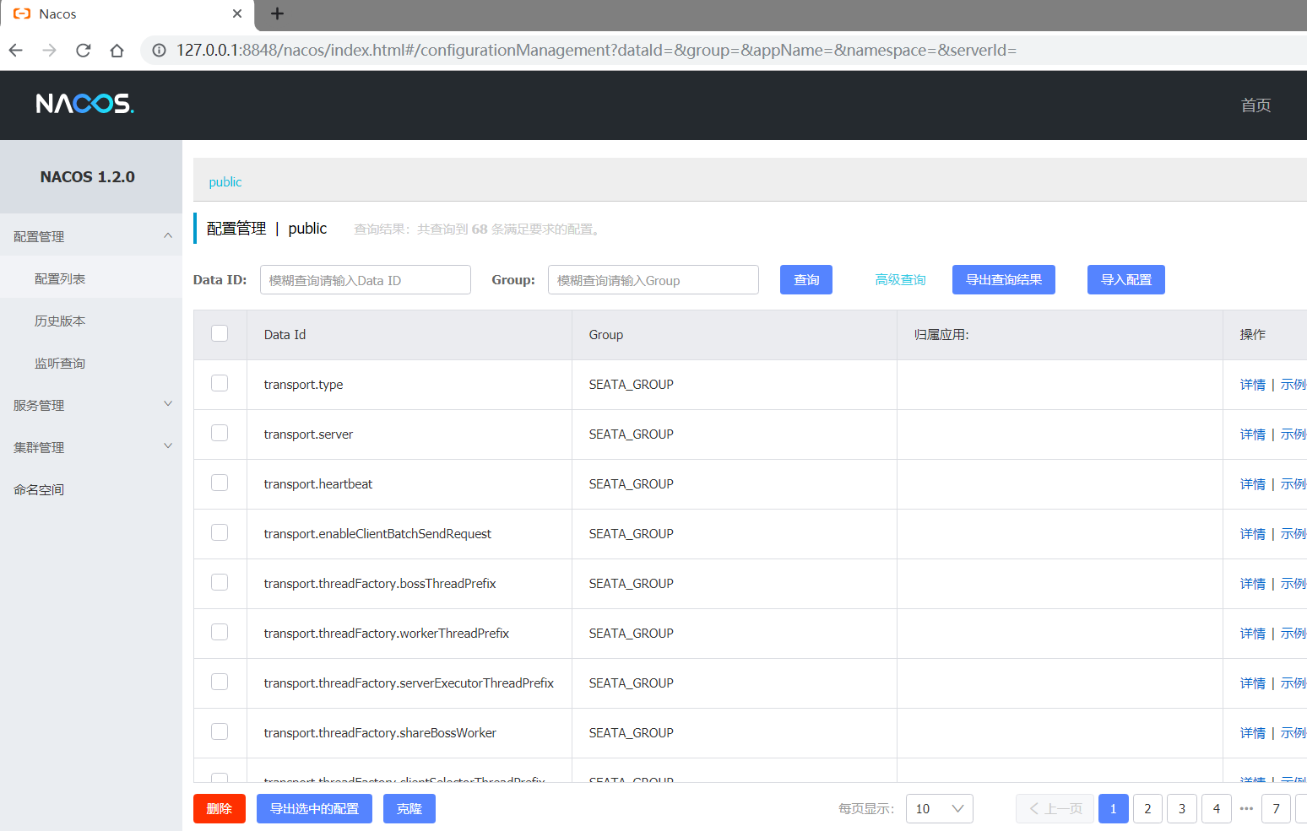Click 导出查询结果 button
Image resolution: width=1307 pixels, height=831 pixels.
(x=1004, y=280)
